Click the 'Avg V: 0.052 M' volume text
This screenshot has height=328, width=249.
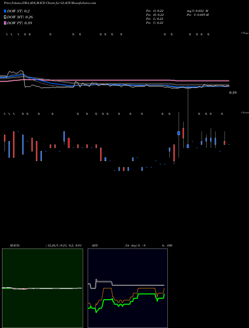point(197,11)
